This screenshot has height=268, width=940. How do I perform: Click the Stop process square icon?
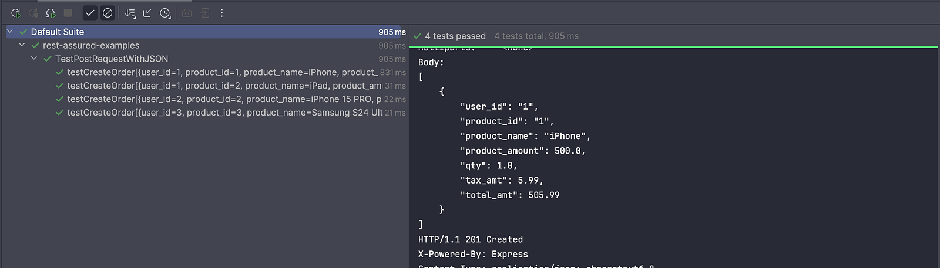tap(68, 13)
